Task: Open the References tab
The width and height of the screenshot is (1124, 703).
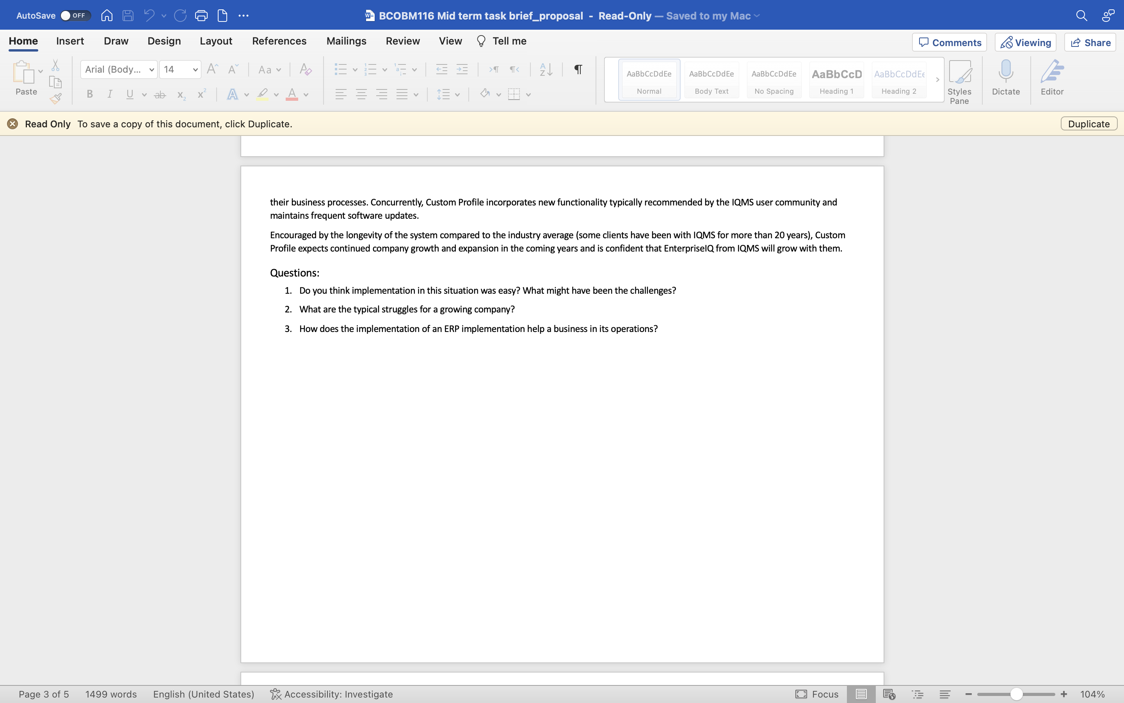Action: pyautogui.click(x=279, y=41)
